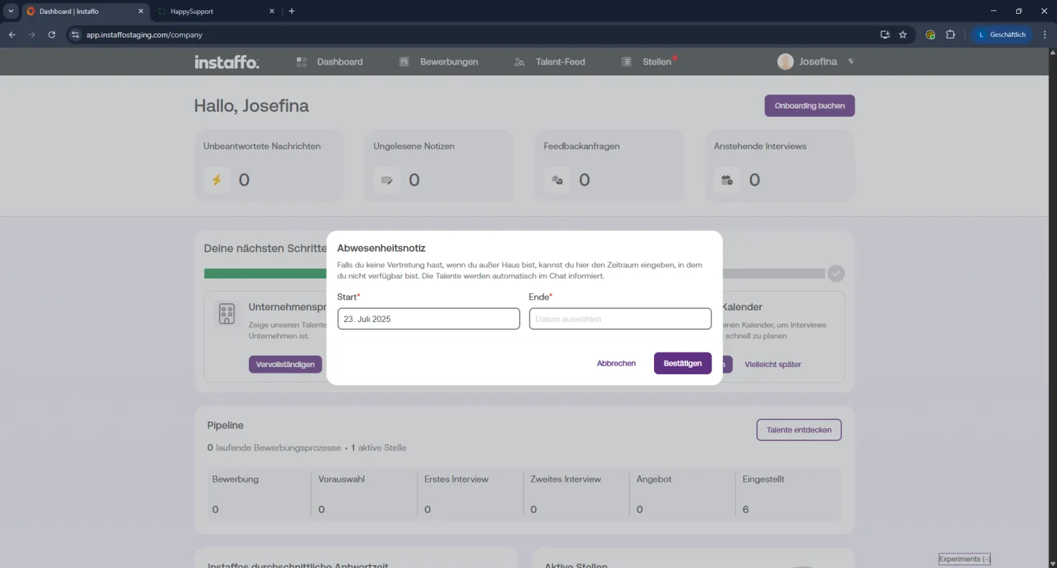Click the calendar icon under Anstehende Interviews
Screen dimensions: 1057x568
(727, 180)
